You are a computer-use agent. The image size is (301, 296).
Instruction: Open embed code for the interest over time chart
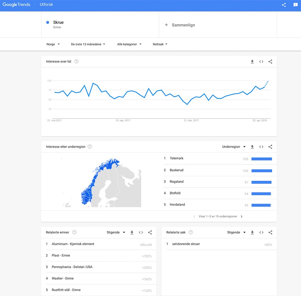tap(261, 62)
